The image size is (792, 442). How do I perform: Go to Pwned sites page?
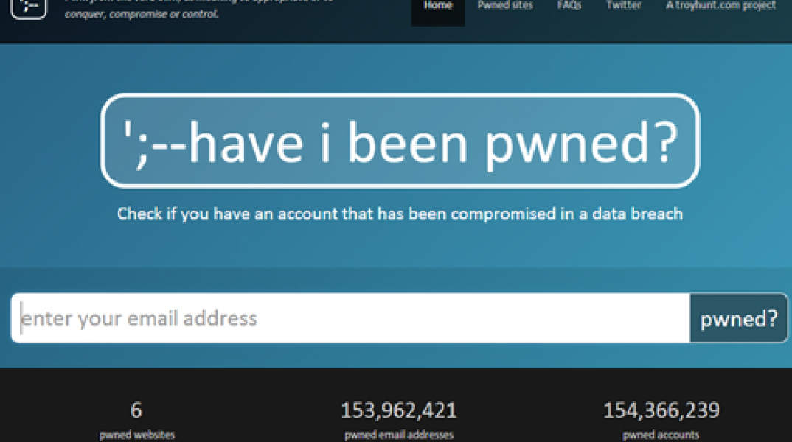(x=504, y=6)
